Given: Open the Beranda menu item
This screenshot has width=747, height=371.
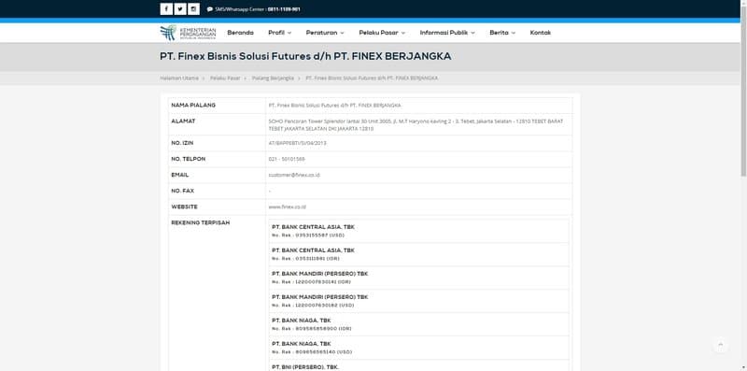Looking at the screenshot, I should point(241,33).
